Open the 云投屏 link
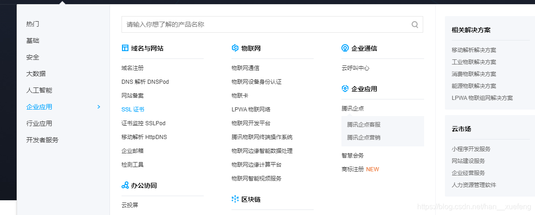535x215 pixels. tap(130, 205)
